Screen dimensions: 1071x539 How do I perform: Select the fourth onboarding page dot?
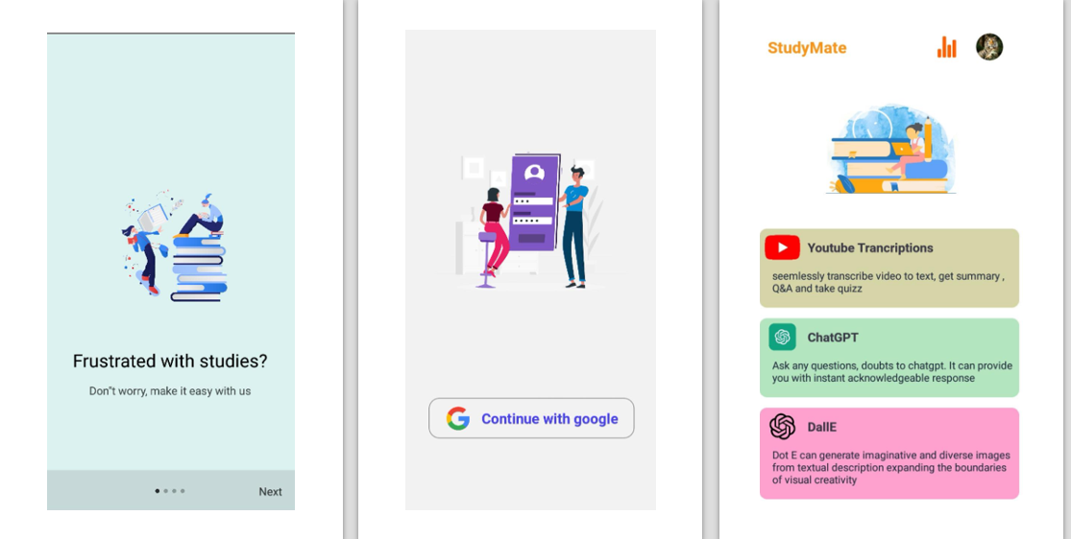point(183,490)
